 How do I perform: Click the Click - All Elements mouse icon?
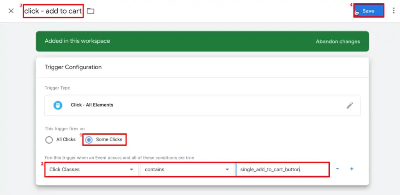tap(58, 105)
